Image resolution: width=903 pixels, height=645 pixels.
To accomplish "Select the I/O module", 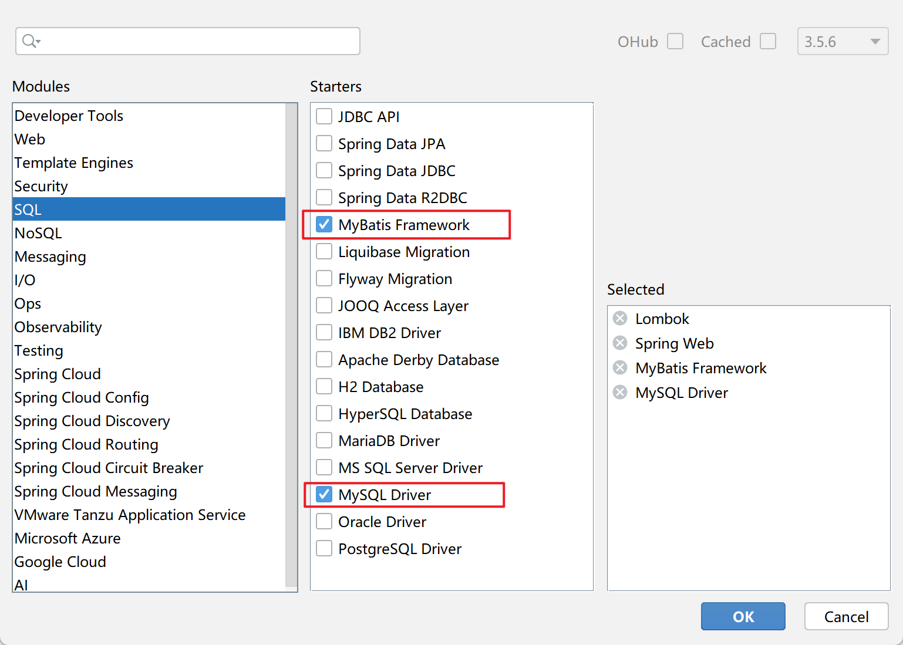I will (149, 280).
